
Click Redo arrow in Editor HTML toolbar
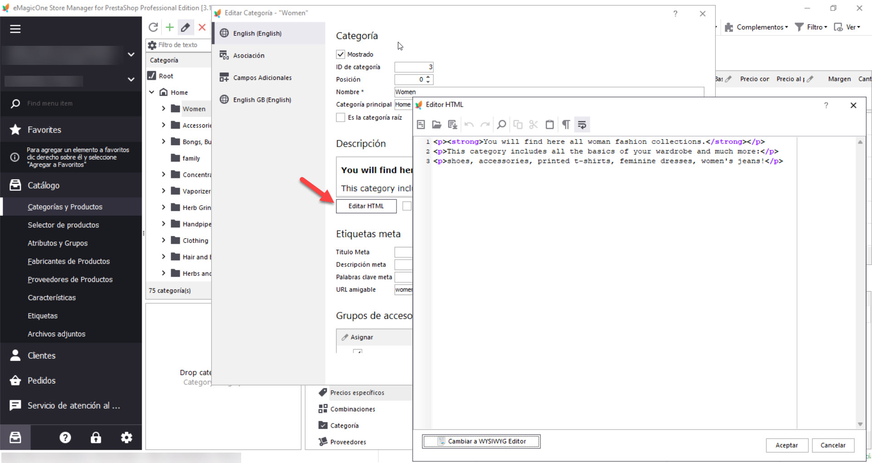(485, 124)
